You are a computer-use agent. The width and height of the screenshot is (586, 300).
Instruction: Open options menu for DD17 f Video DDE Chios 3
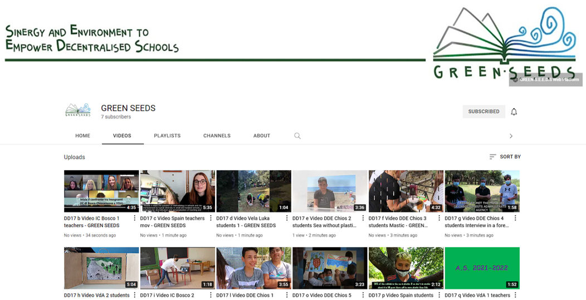click(x=439, y=218)
